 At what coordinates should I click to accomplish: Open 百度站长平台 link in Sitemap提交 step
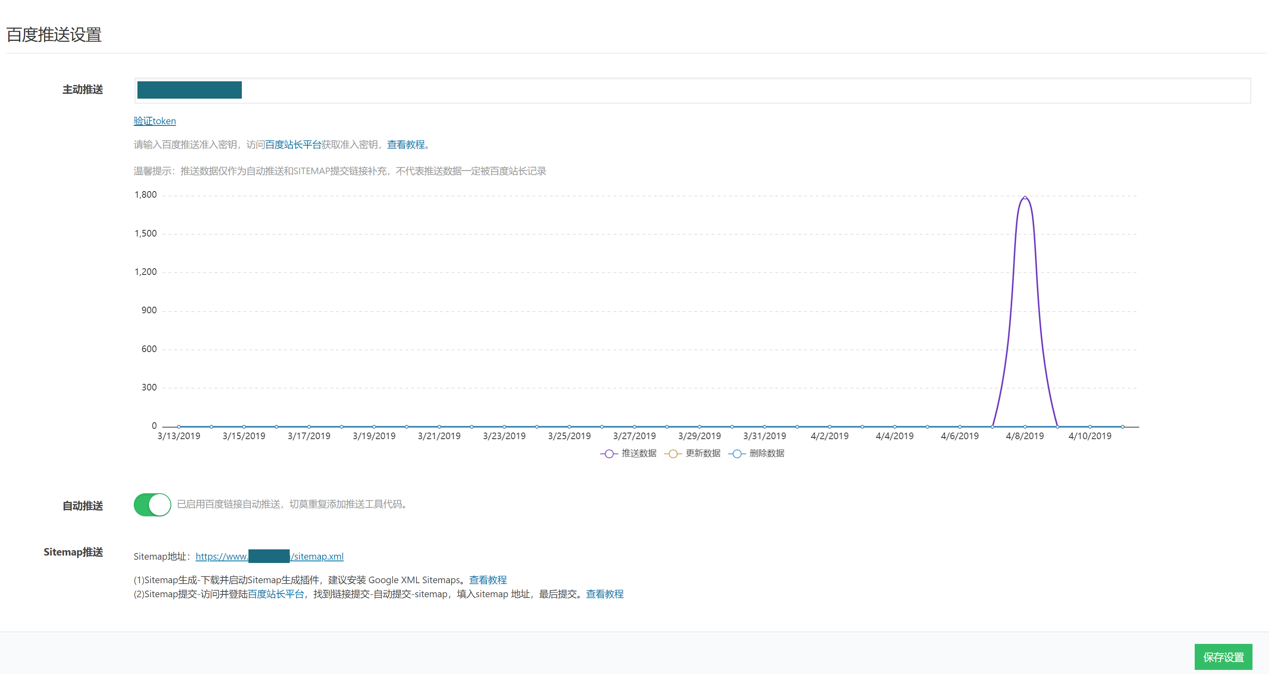tap(276, 594)
